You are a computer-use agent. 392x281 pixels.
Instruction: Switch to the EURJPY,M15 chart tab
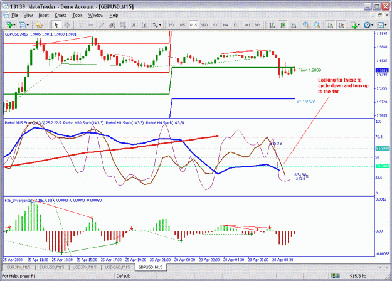18,267
